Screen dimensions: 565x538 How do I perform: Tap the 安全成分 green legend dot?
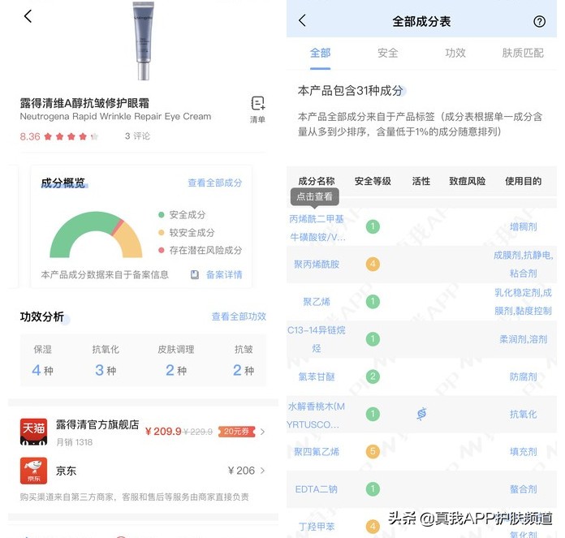click(x=162, y=215)
